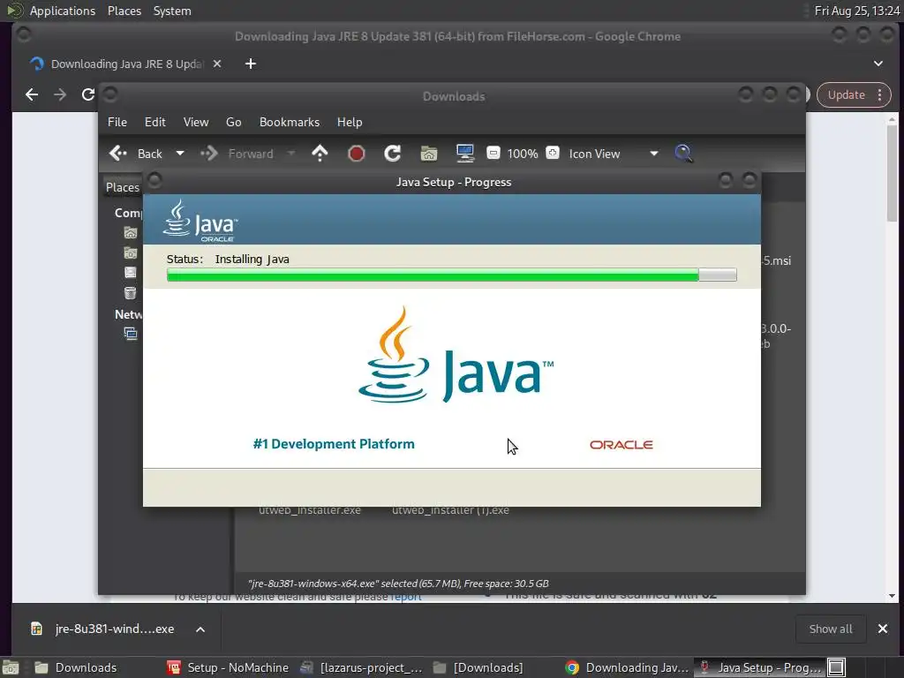
Task: Open the Applications menu in top panel
Action: 63,11
